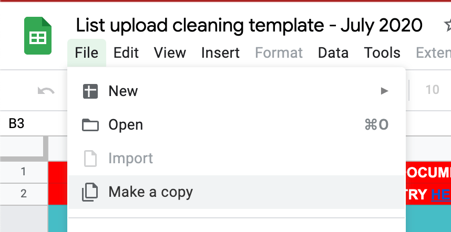The height and width of the screenshot is (232, 451).
Task: Click the Import document icon
Action: pos(90,159)
